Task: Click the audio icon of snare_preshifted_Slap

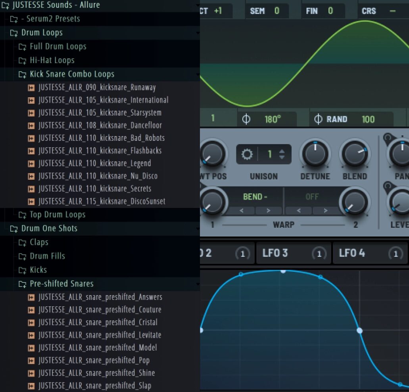Action: pos(31,386)
